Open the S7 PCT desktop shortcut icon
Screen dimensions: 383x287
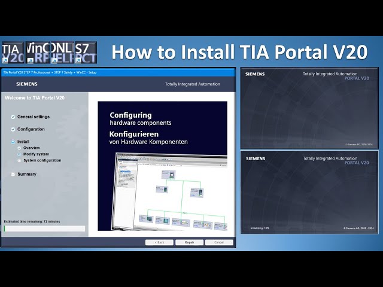(86, 53)
